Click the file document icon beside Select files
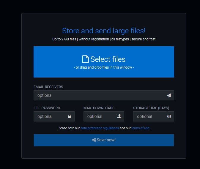Image resolution: width=200 pixels, height=169 pixels. (x=85, y=59)
